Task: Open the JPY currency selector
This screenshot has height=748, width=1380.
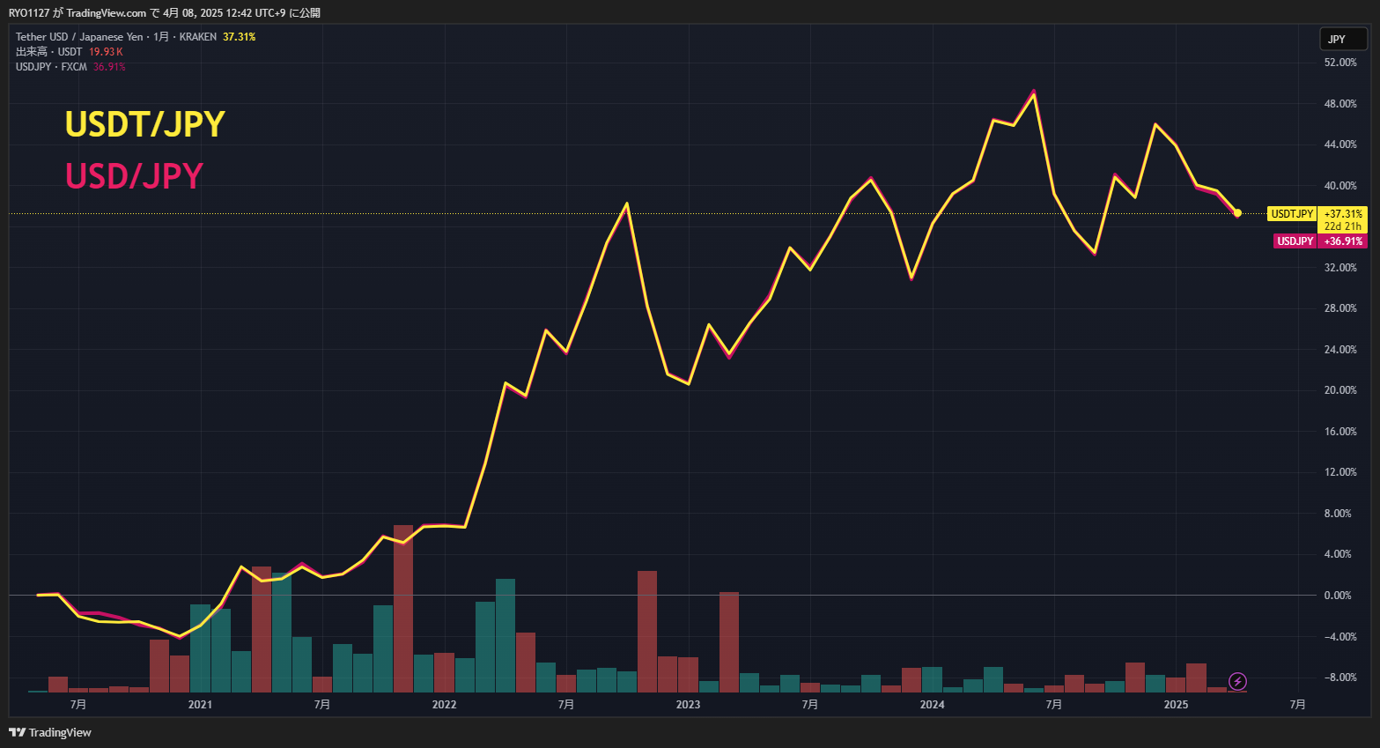Action: point(1342,39)
